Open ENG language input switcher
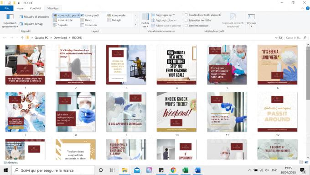The height and width of the screenshot is (175, 310). pyautogui.click(x=274, y=170)
